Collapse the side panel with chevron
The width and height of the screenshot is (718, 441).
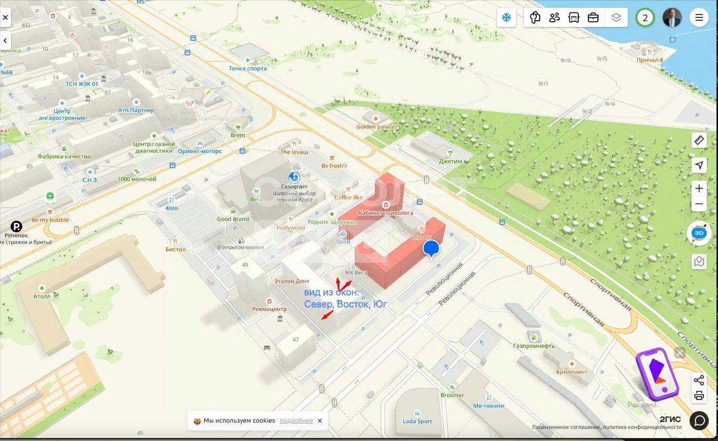pos(5,40)
